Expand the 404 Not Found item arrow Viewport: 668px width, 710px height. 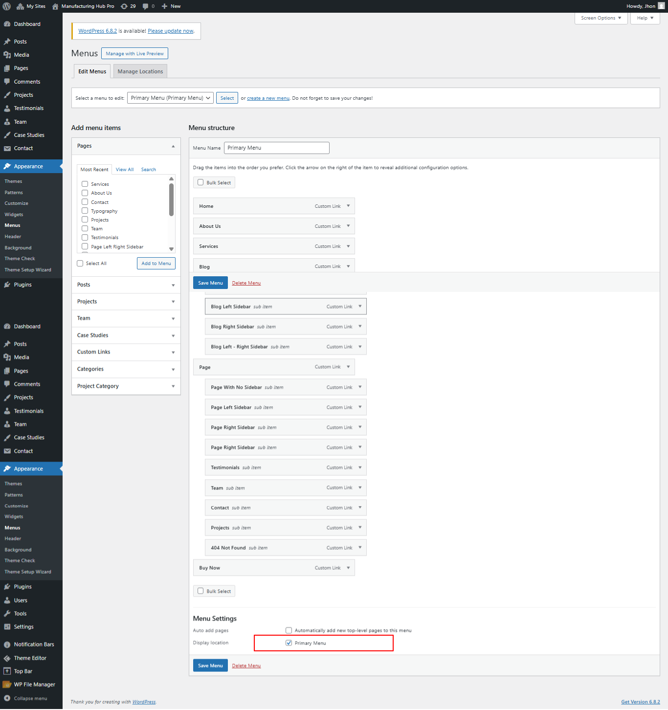click(x=360, y=548)
